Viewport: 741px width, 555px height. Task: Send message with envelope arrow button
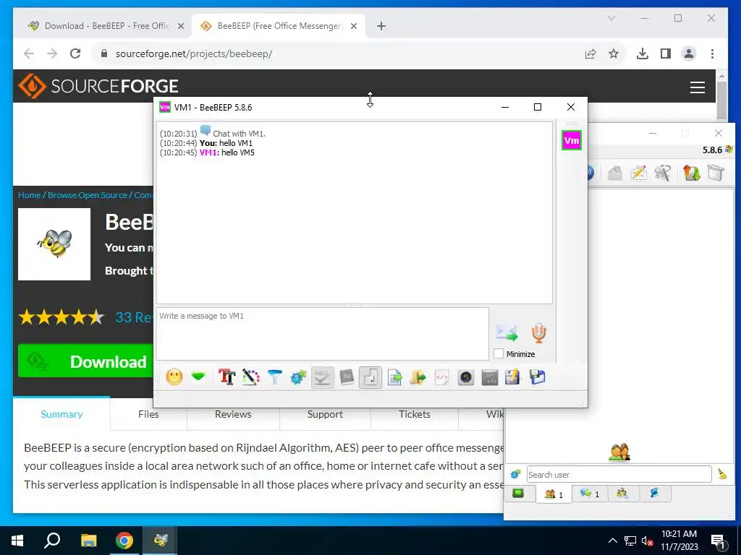(x=507, y=332)
